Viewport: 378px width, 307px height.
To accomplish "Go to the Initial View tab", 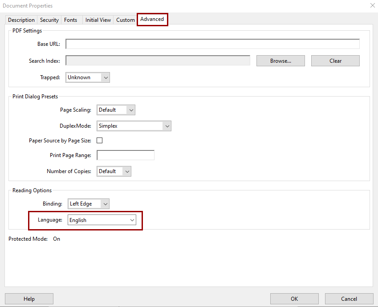I will pos(98,20).
